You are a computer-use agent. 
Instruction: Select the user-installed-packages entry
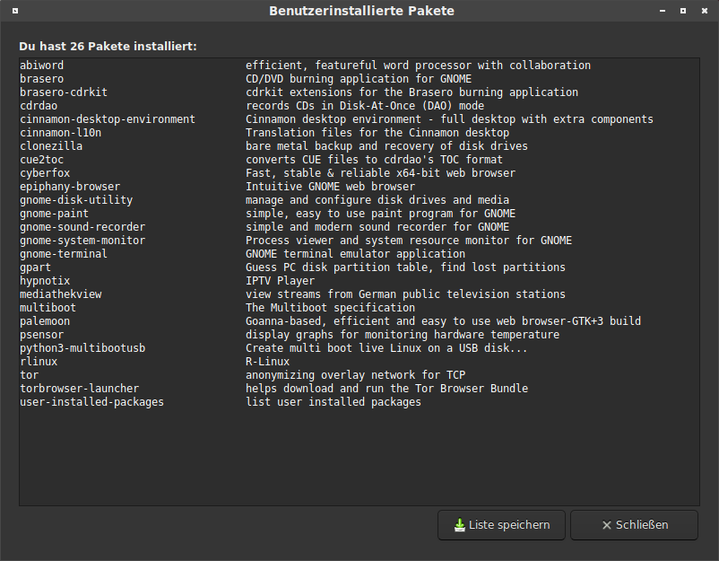[91, 402]
